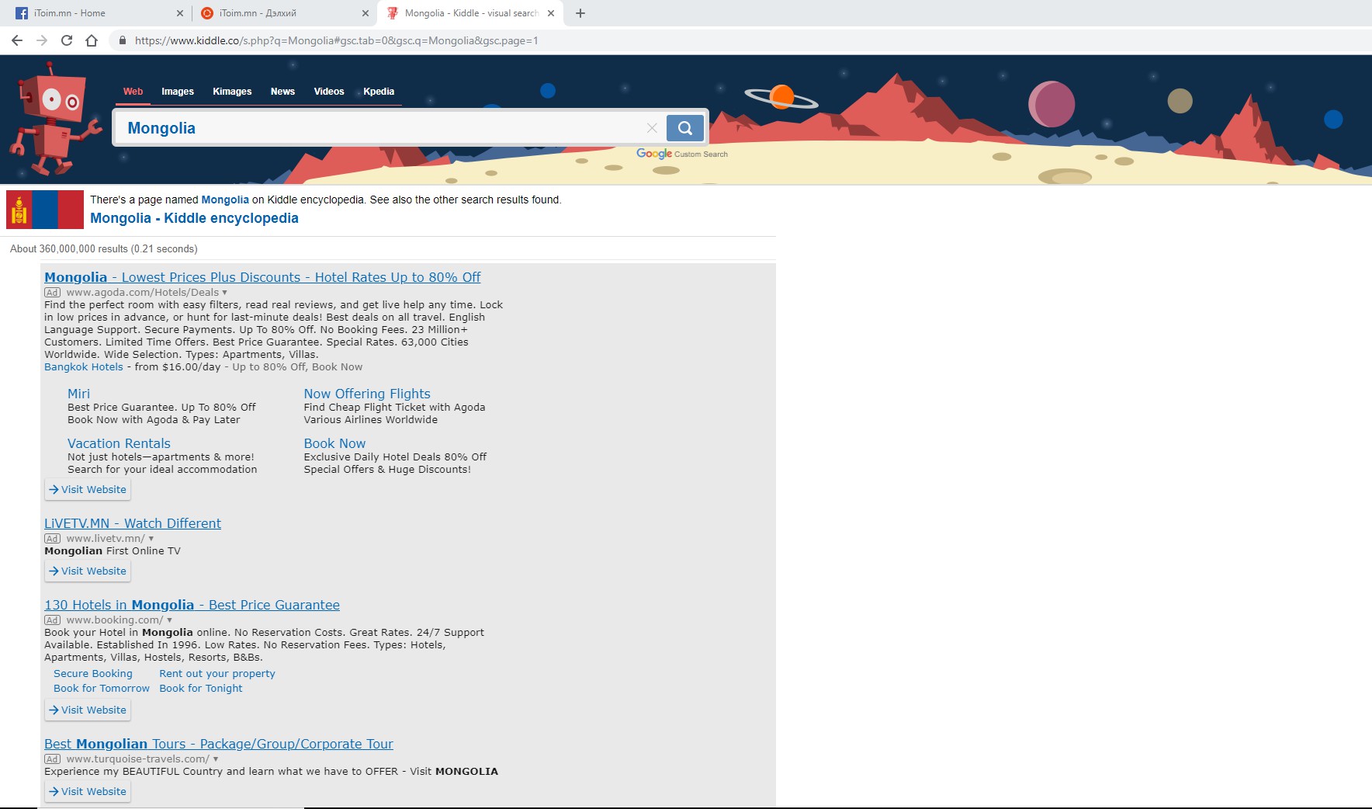
Task: Open LiVETV.MN - Watch Different link
Action: point(133,523)
